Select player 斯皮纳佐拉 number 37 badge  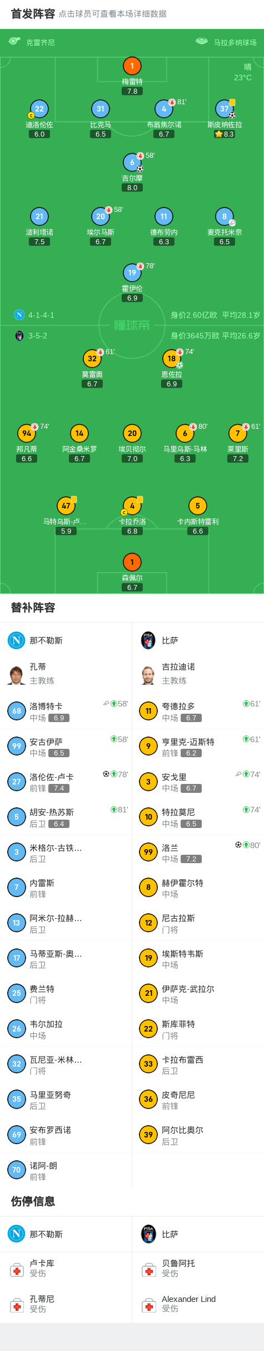click(x=224, y=109)
